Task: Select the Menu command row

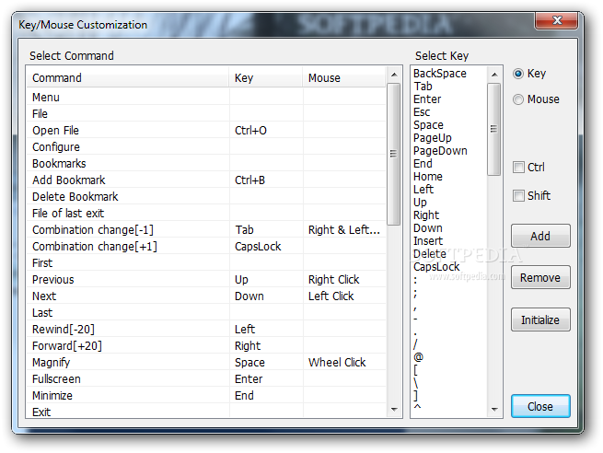Action: click(206, 98)
